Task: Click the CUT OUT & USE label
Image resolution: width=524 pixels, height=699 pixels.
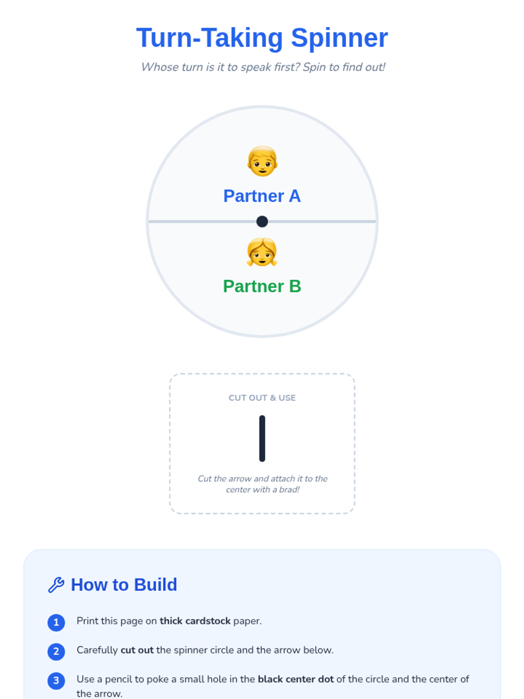Action: 262,398
